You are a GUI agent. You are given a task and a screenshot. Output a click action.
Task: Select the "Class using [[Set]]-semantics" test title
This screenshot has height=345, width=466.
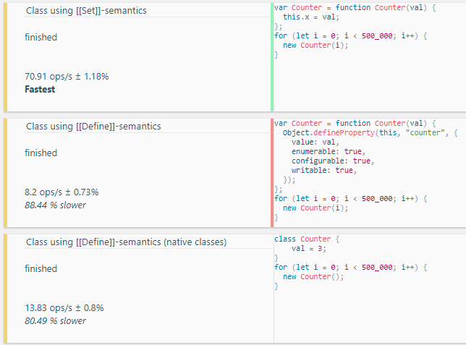(x=86, y=11)
